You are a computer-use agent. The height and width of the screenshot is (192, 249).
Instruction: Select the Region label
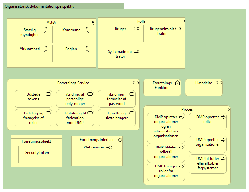71,49
